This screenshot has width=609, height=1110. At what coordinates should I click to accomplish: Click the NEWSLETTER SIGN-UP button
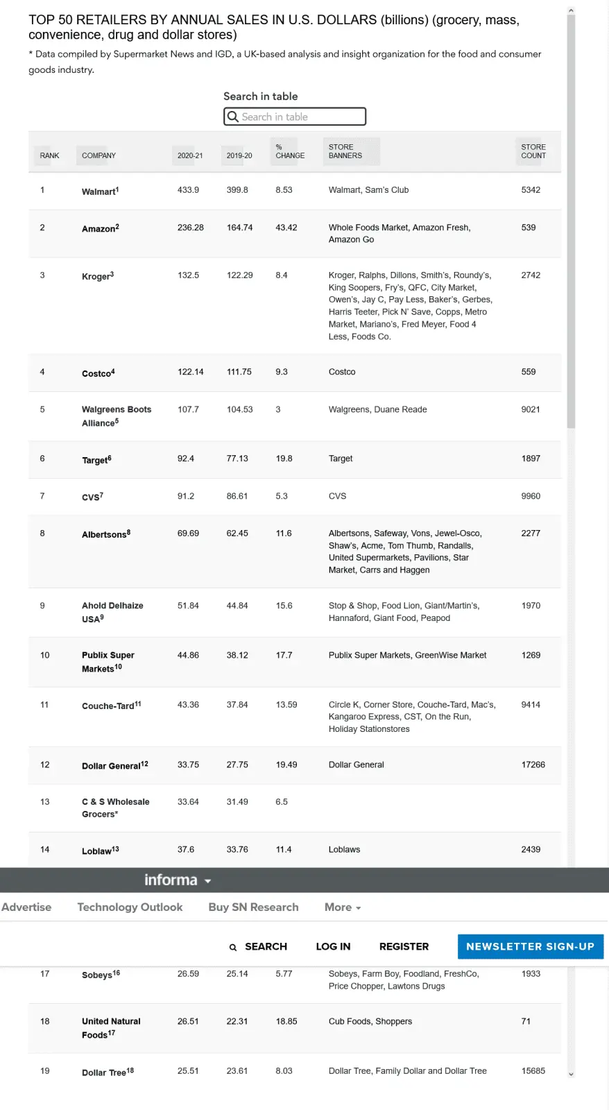530,946
